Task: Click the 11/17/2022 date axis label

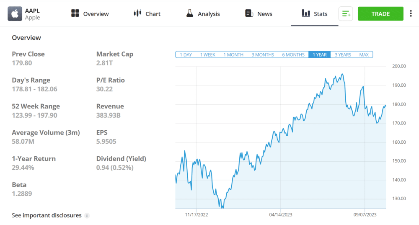Action: pyautogui.click(x=197, y=215)
